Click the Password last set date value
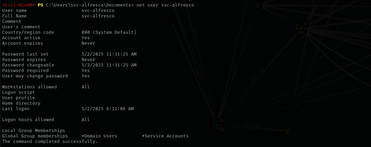This screenshot has width=371, height=147. coord(109,54)
